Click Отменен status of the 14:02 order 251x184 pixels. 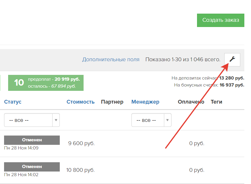pyautogui.click(x=32, y=167)
